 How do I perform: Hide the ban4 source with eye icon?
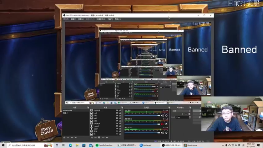tap(117, 113)
